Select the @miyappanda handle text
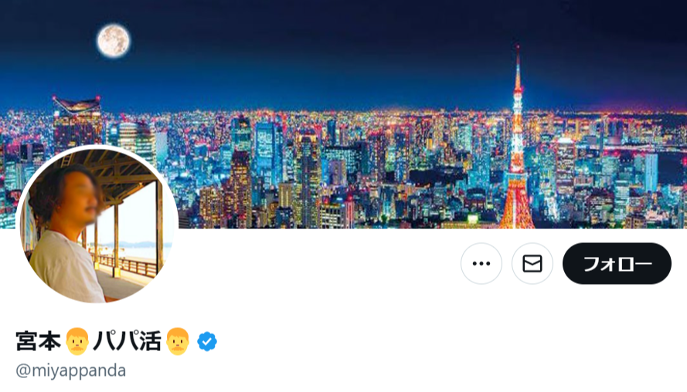Image resolution: width=687 pixels, height=392 pixels. click(70, 370)
